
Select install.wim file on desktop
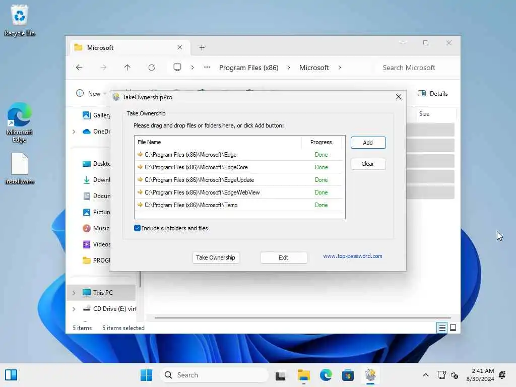[20, 168]
